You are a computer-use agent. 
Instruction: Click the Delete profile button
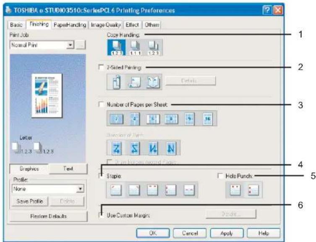[67, 201]
